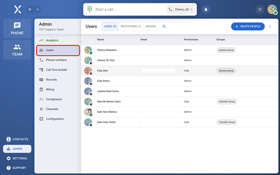Open the Phone section in sidebar

click(x=17, y=28)
